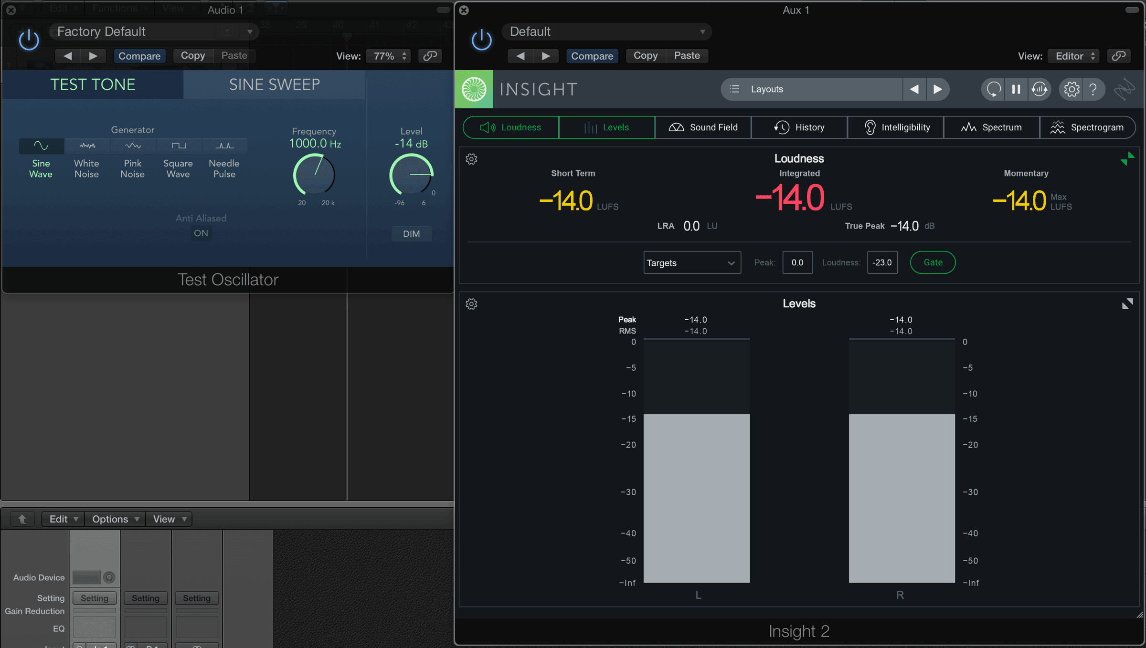Viewport: 1146px width, 648px height.
Task: Switch to the TEST TONE tab
Action: tap(93, 84)
